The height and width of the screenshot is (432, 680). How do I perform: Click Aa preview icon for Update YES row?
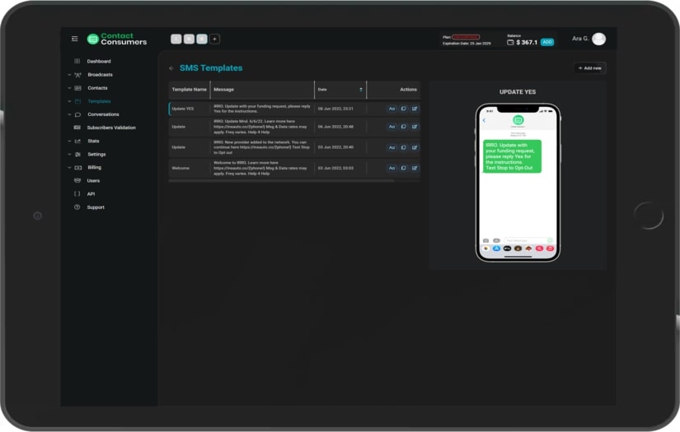pyautogui.click(x=392, y=109)
